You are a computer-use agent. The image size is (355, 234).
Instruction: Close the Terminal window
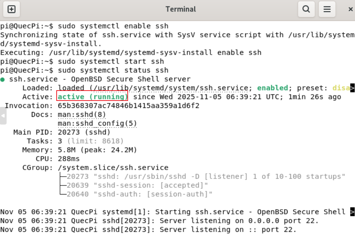351,9
